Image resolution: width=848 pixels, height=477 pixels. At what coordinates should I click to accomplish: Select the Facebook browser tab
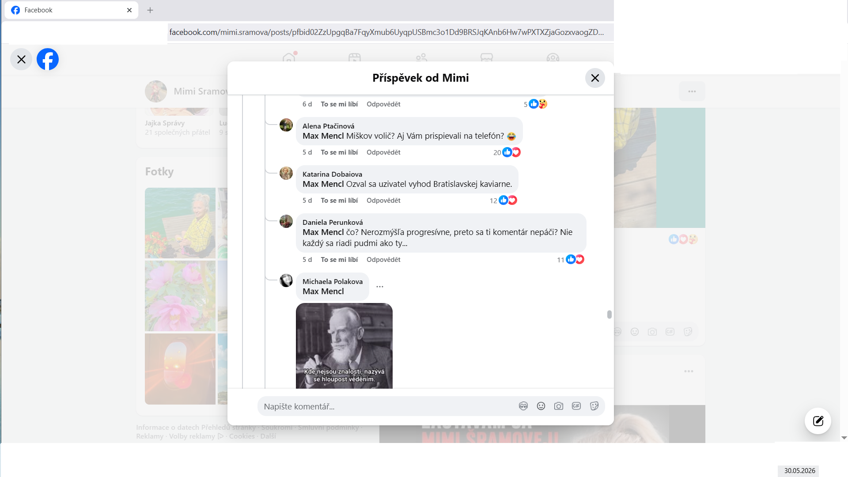72,10
